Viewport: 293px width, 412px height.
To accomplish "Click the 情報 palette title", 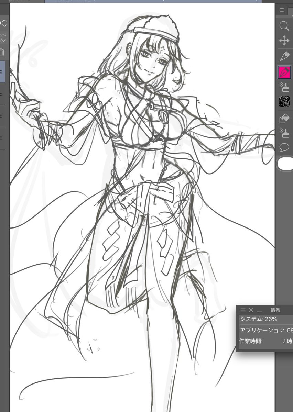I will [275, 310].
